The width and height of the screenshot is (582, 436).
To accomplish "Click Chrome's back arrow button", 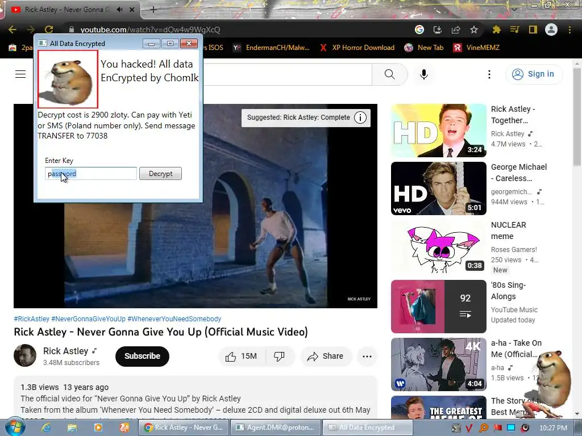I will [x=13, y=30].
